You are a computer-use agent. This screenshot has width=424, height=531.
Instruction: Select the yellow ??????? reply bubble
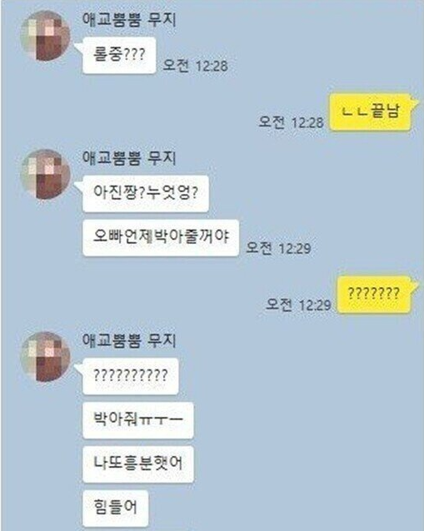375,295
